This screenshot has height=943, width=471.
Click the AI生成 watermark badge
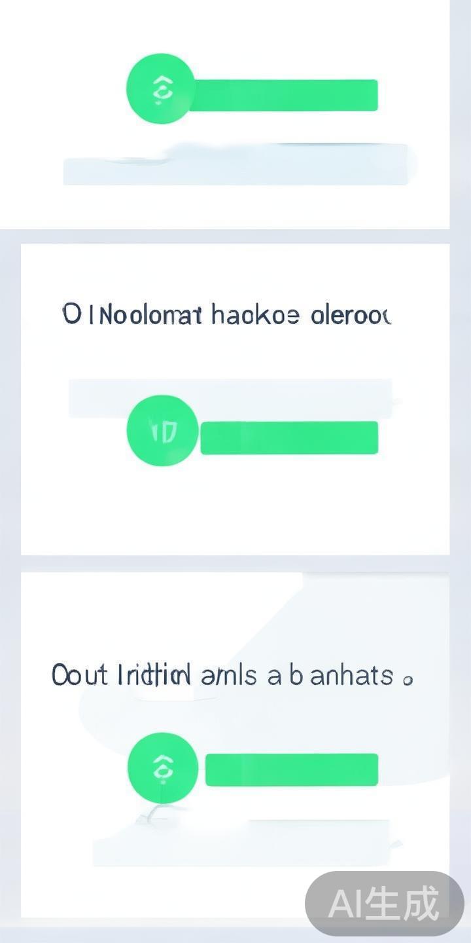pyautogui.click(x=384, y=904)
